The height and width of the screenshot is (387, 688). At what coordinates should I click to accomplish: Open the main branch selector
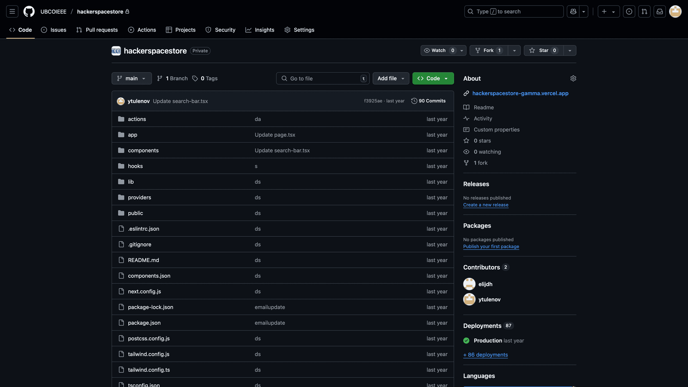(x=132, y=78)
